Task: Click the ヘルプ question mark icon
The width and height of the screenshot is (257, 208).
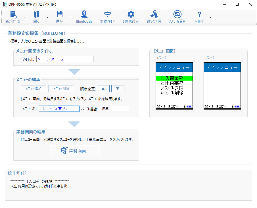Action: tap(199, 15)
